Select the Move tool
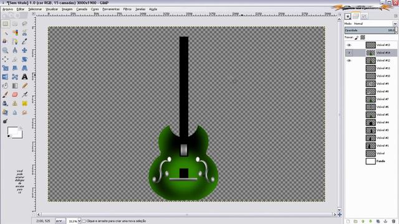Viewport: 399px width, 224px height. [x=24, y=50]
